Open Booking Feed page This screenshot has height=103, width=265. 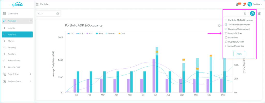point(14,67)
